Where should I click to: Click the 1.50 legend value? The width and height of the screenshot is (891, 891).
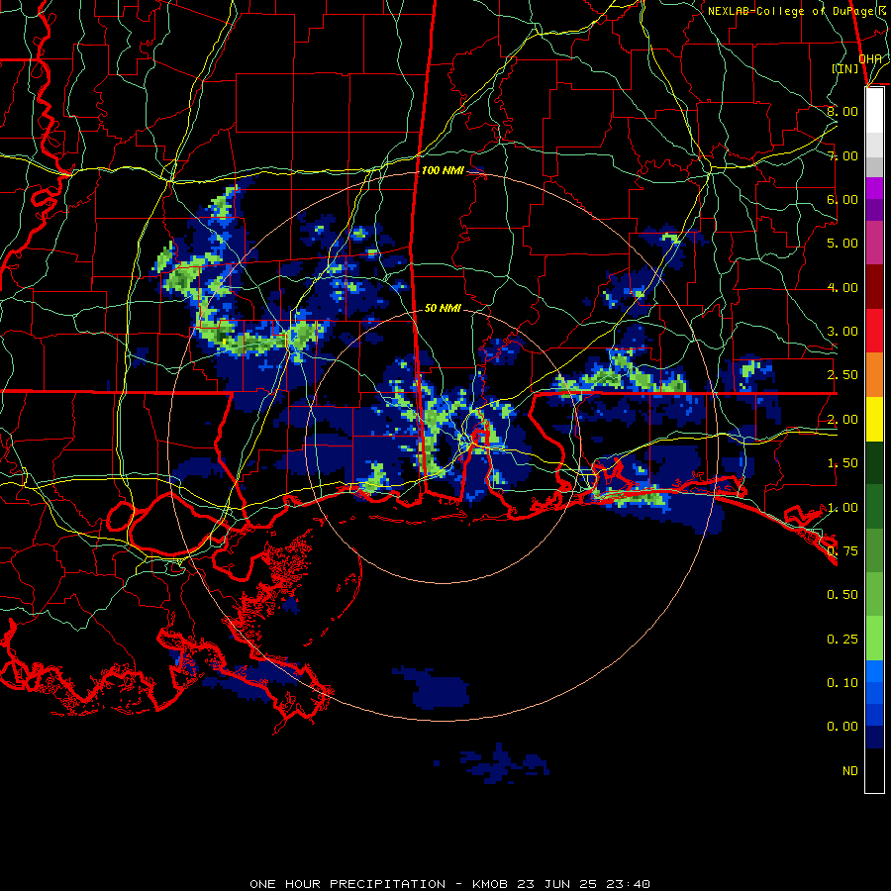[x=842, y=463]
